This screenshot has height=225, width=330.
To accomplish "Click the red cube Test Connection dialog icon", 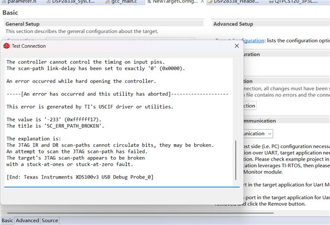I will 7,46.
